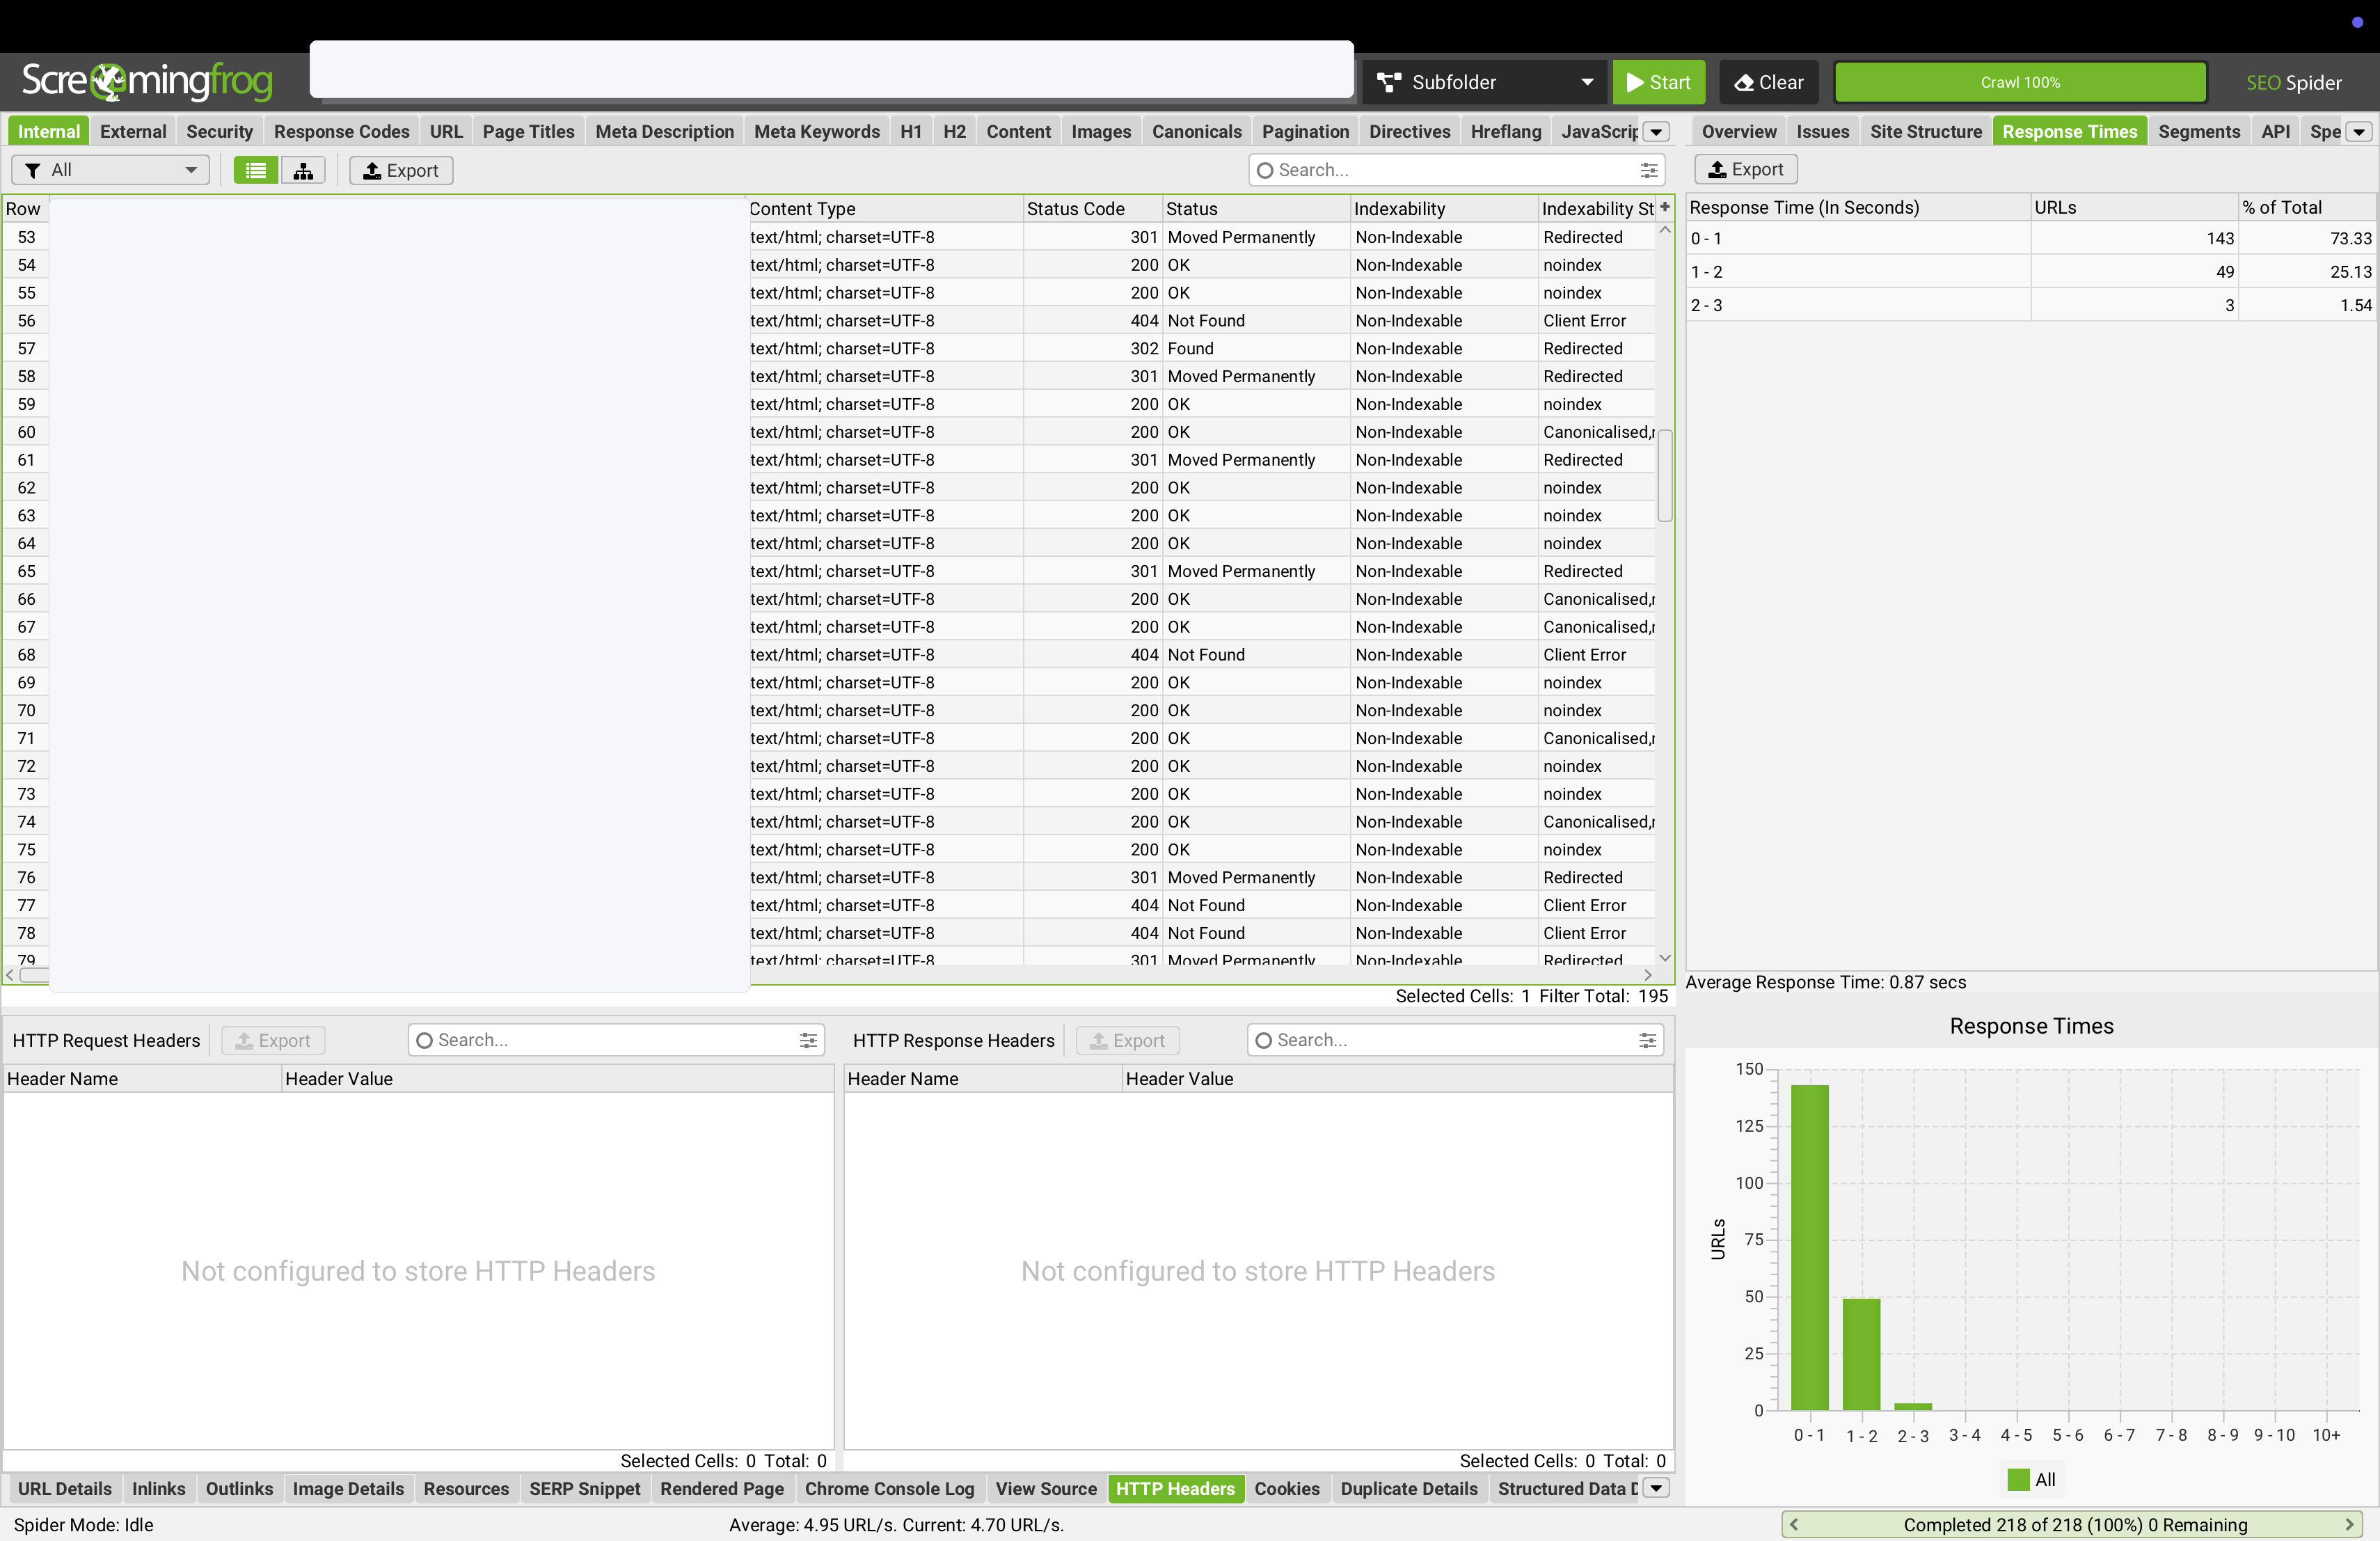Show more main tabs dropdown arrow
The width and height of the screenshot is (2380, 1541).
coord(1657,132)
